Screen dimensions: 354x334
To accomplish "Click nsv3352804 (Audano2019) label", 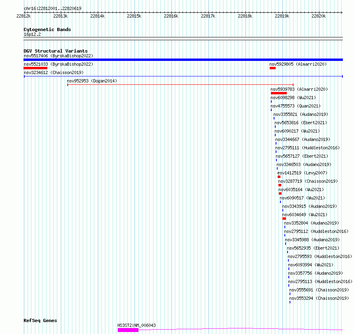I will [x=311, y=223].
